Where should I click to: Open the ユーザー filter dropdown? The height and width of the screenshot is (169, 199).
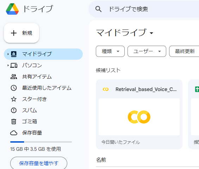coord(147,51)
